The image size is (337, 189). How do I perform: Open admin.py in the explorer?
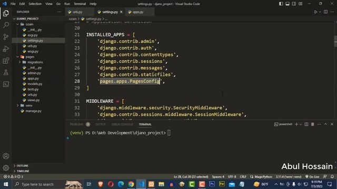click(x=34, y=73)
